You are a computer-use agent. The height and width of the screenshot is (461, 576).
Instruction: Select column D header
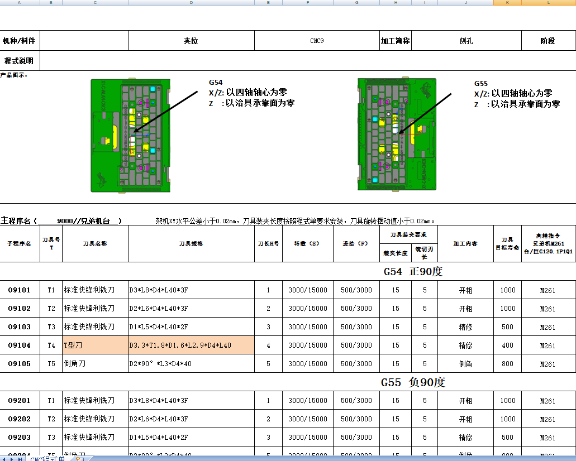click(191, 3)
